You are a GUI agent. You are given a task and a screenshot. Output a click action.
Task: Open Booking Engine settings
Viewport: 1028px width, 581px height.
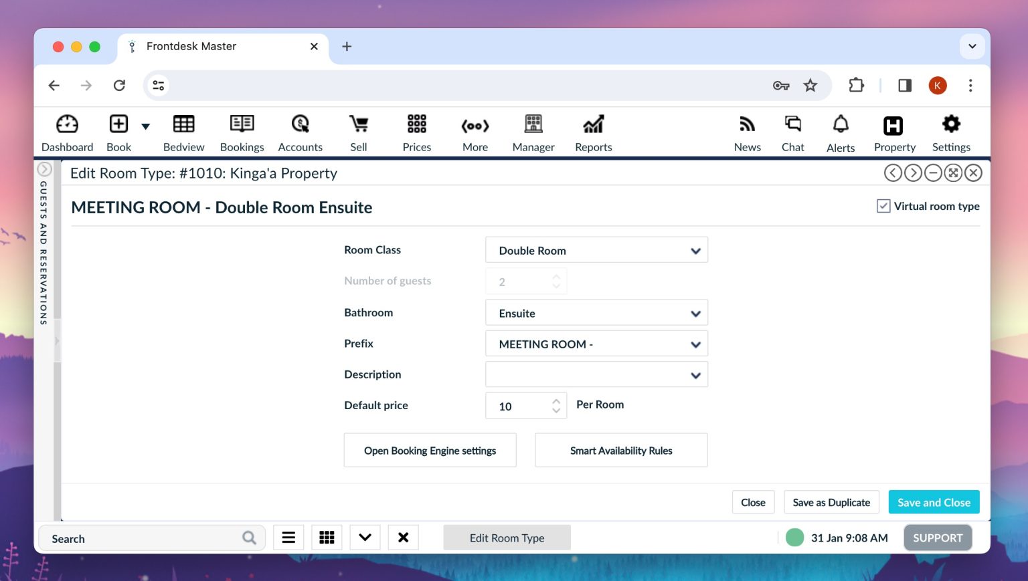[x=430, y=450]
